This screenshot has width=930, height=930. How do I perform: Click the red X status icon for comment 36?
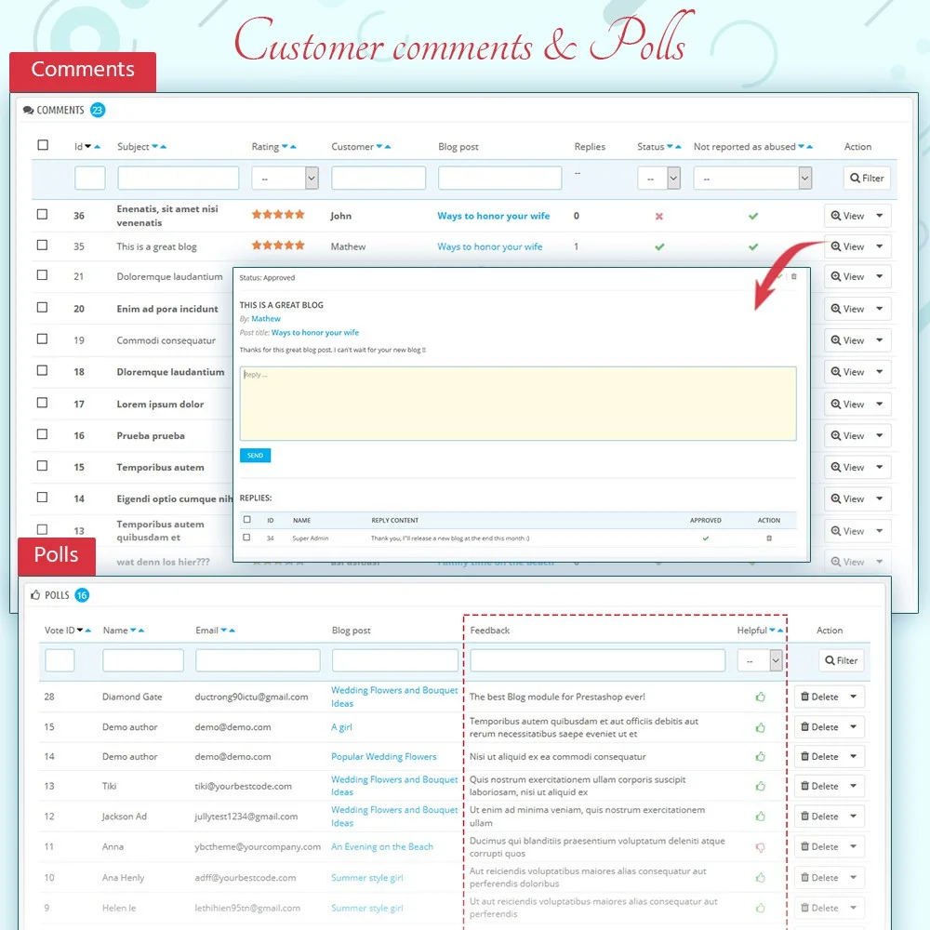tap(659, 215)
